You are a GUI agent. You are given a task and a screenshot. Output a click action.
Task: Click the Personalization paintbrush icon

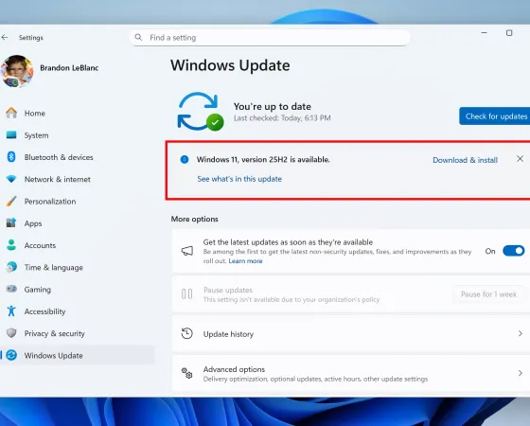coord(11,201)
